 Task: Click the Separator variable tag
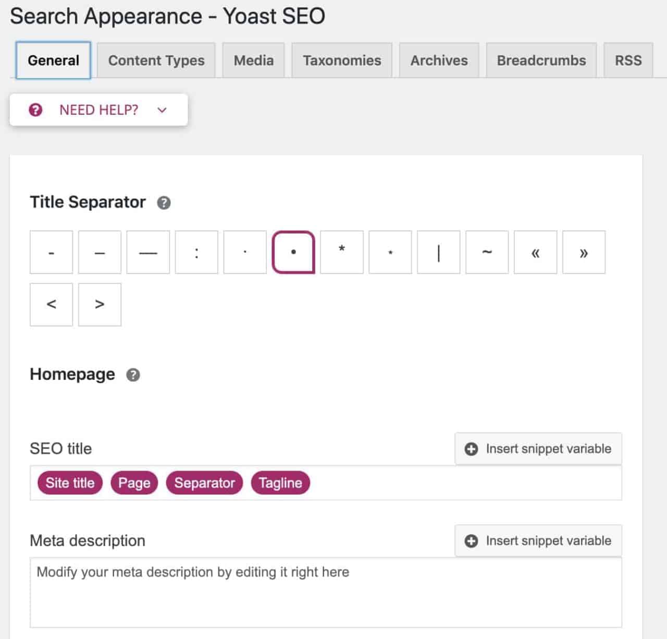(x=204, y=483)
